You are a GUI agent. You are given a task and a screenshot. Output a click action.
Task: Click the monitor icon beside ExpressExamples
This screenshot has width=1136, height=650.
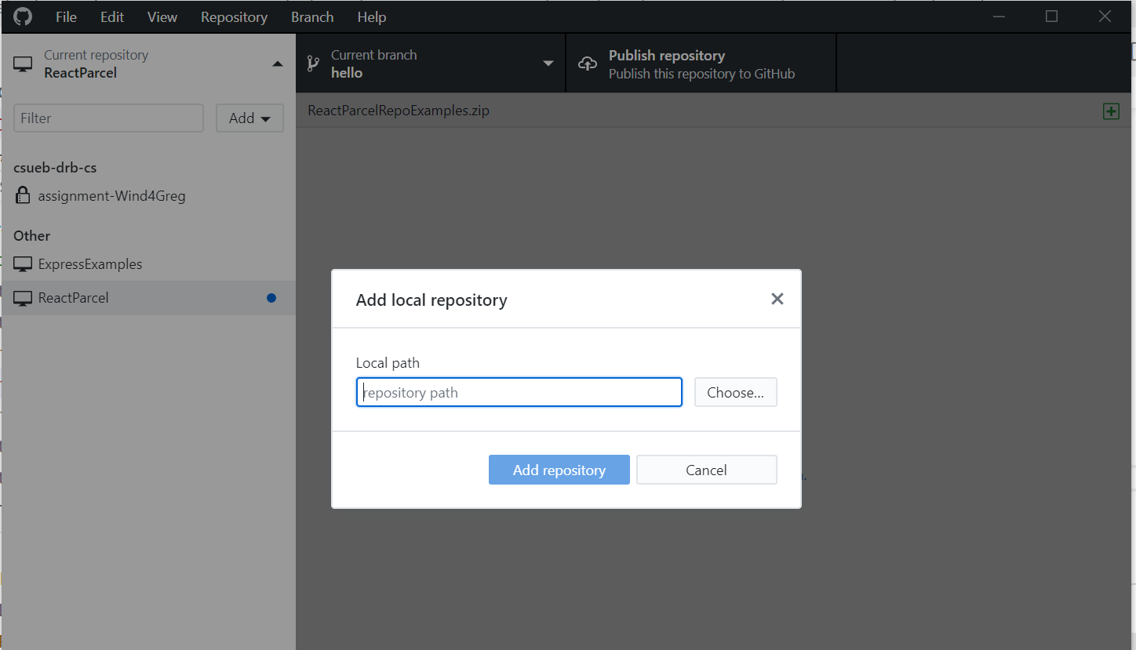click(23, 263)
